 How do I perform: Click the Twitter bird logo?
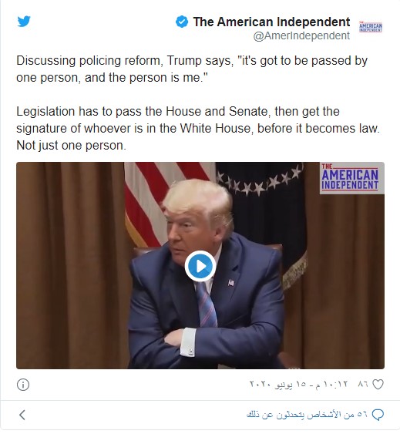click(24, 22)
